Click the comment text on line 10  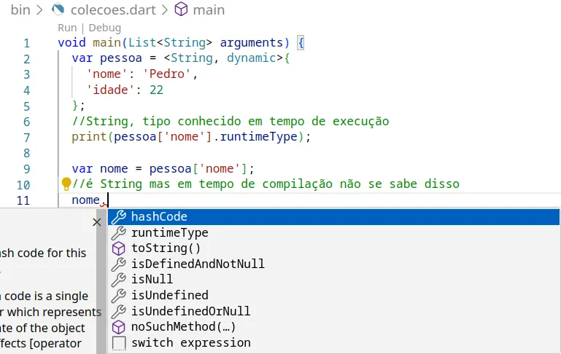click(x=266, y=184)
